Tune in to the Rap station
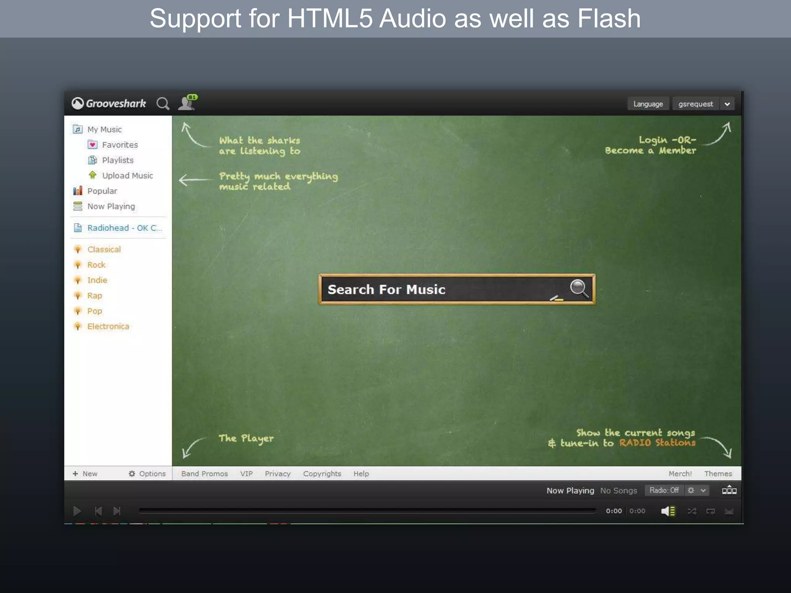Screen dimensions: 791x593 tap(94, 296)
